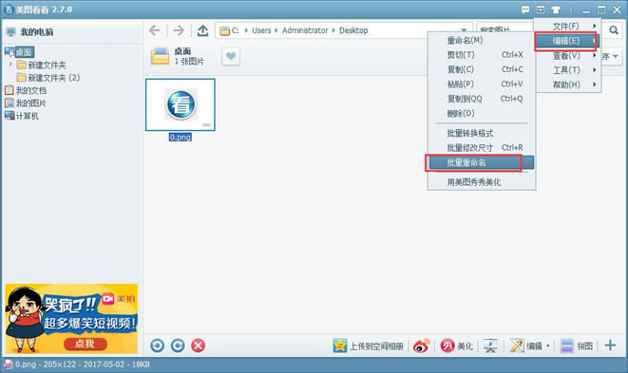Click the 拼图 collage button
628x373 pixels.
coord(577,345)
